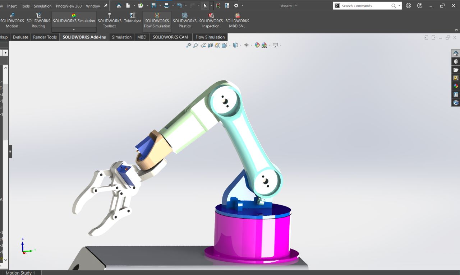Switch to the MBD tab
The width and height of the screenshot is (460, 275).
tap(142, 37)
